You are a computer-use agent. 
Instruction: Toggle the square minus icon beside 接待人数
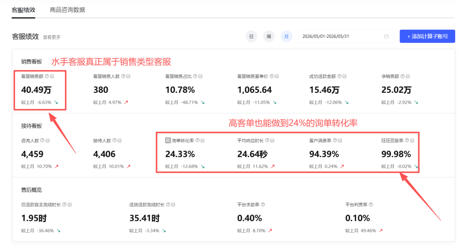point(119,140)
